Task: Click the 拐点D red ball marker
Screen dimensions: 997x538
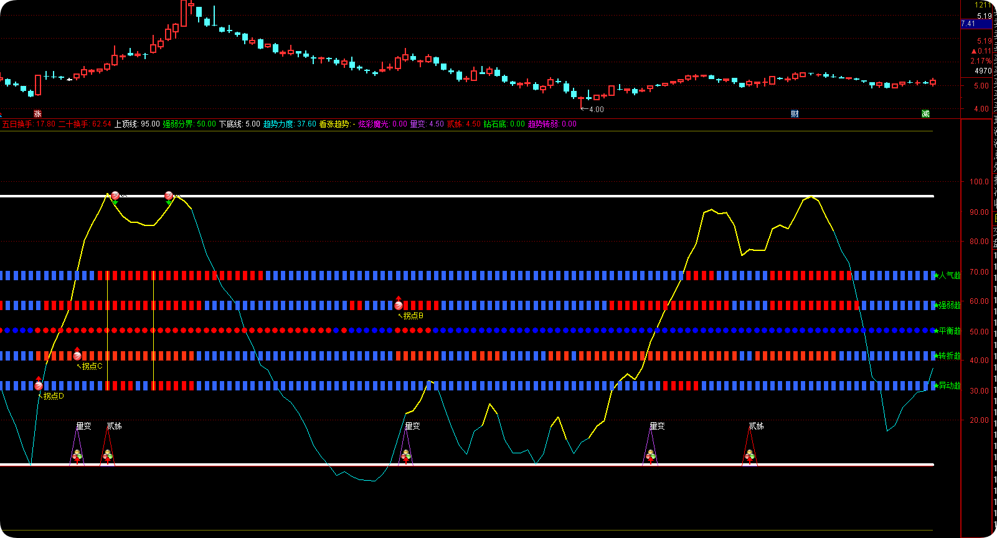Action: pos(39,385)
